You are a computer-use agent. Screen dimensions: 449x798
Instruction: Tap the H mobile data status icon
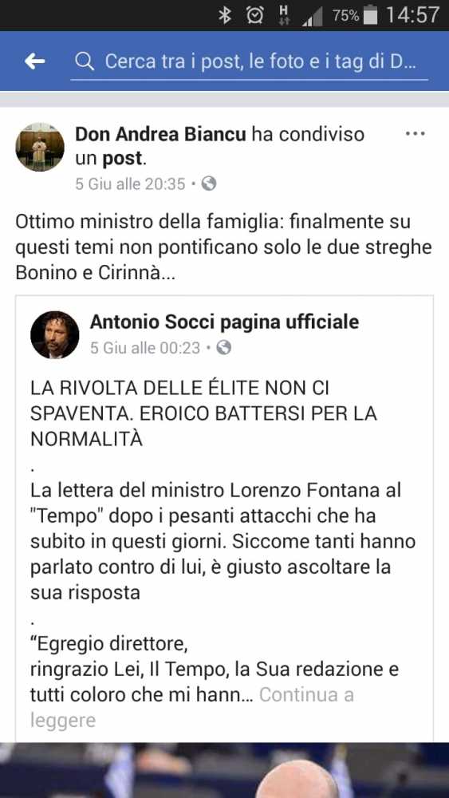click(x=284, y=16)
